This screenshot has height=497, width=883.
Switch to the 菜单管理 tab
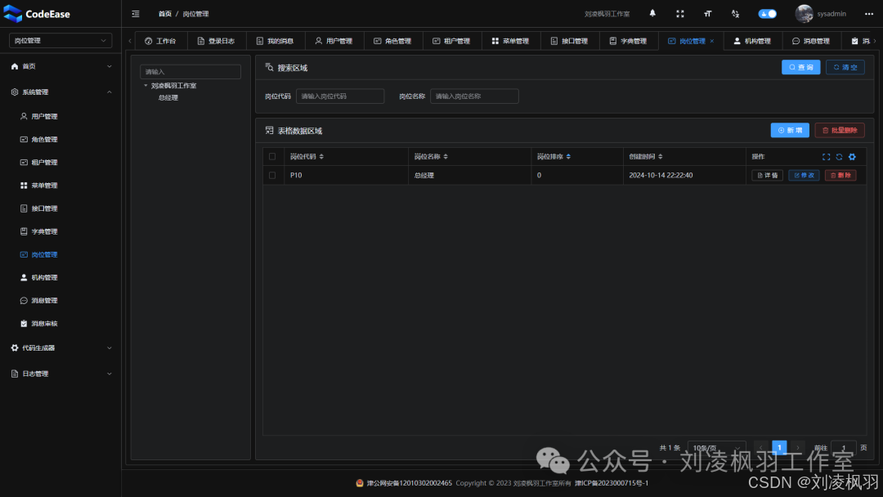(x=511, y=41)
